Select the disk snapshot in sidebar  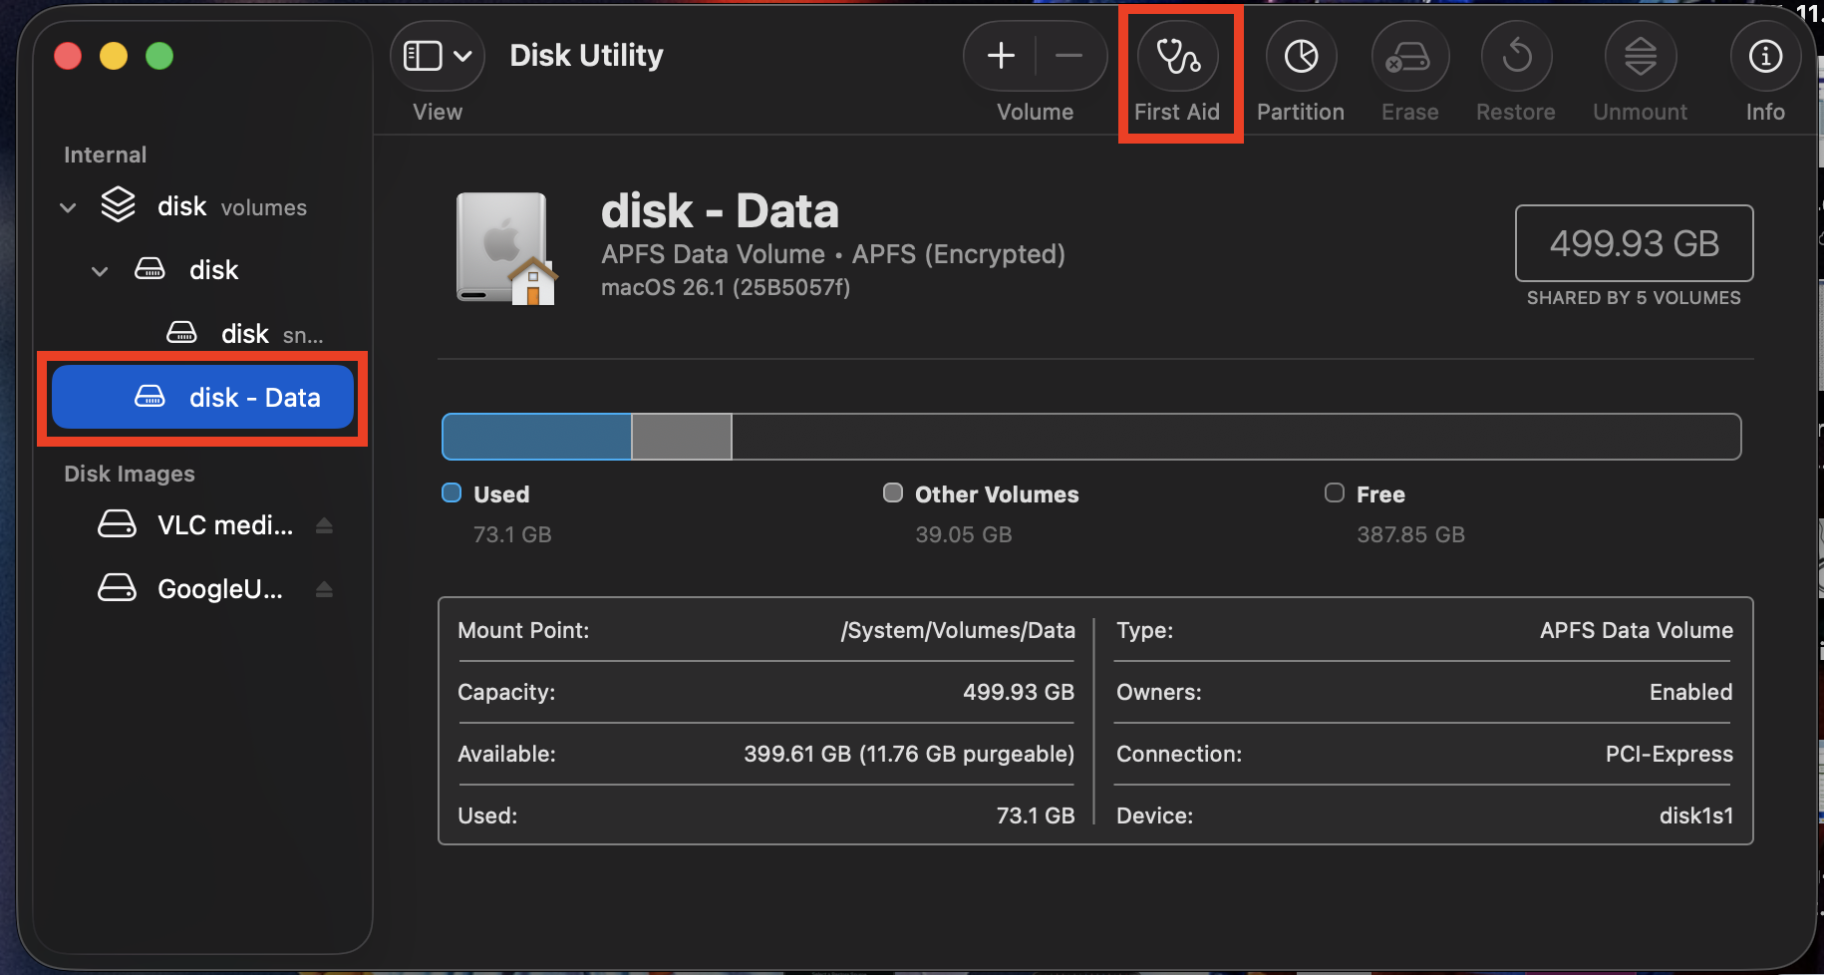(244, 333)
